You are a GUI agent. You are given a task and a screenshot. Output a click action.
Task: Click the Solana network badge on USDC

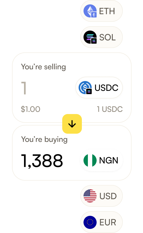coord(89,91)
